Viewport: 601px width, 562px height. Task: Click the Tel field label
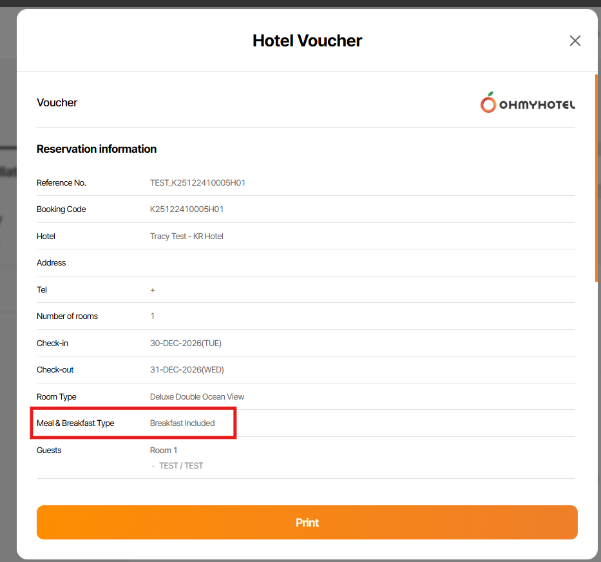click(42, 290)
